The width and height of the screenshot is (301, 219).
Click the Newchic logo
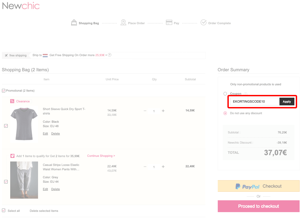click(21, 6)
